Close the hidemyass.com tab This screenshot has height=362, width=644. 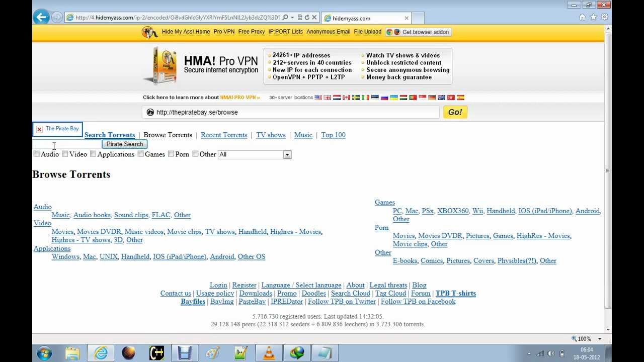pyautogui.click(x=407, y=18)
